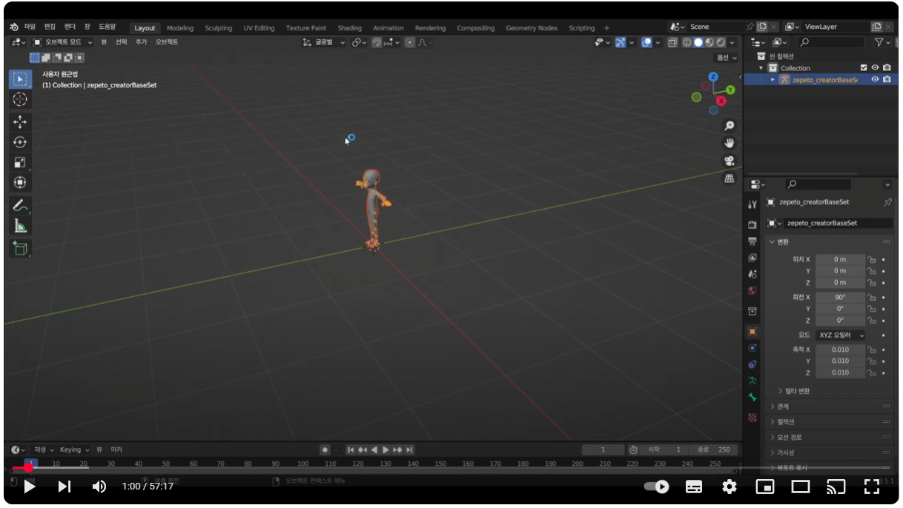Select the Add Cube tool

20,249
